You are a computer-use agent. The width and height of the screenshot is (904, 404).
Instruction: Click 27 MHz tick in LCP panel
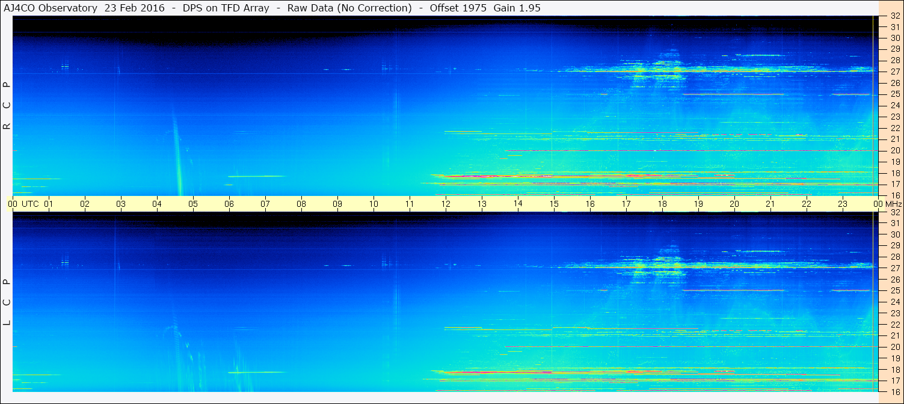pos(894,268)
